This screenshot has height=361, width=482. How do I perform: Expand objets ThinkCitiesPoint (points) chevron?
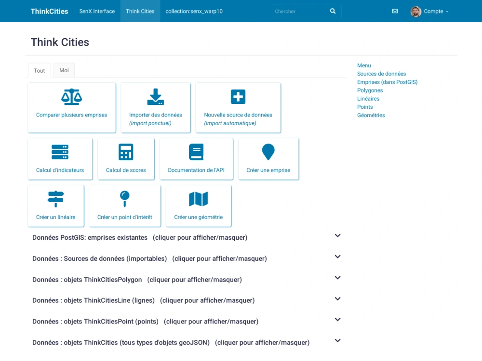337,320
